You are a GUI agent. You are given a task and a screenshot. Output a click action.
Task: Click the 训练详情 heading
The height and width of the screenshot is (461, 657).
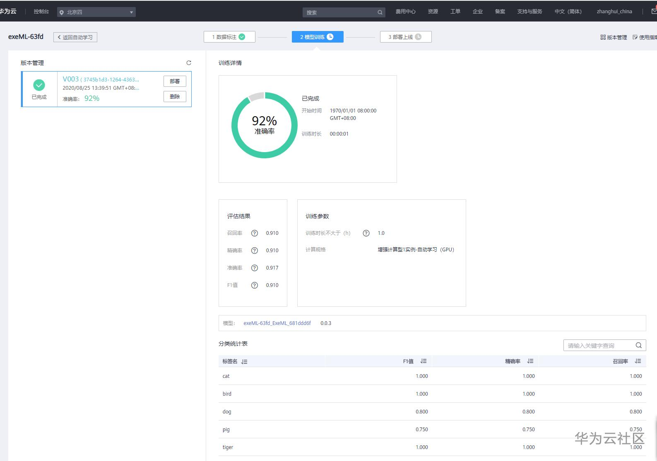pos(230,63)
